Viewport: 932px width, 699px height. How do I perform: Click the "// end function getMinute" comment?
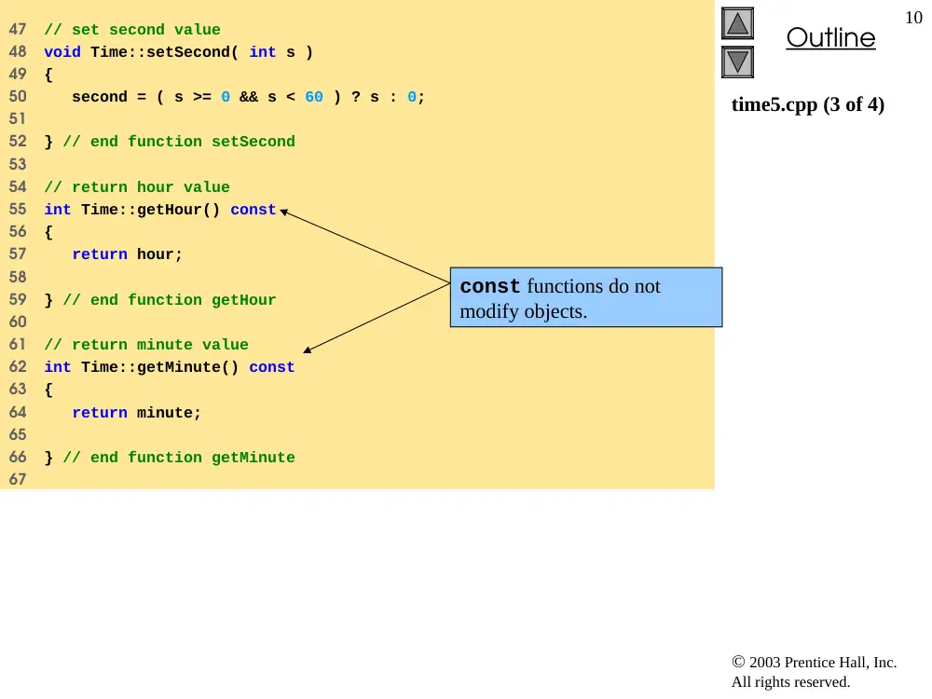[179, 458]
